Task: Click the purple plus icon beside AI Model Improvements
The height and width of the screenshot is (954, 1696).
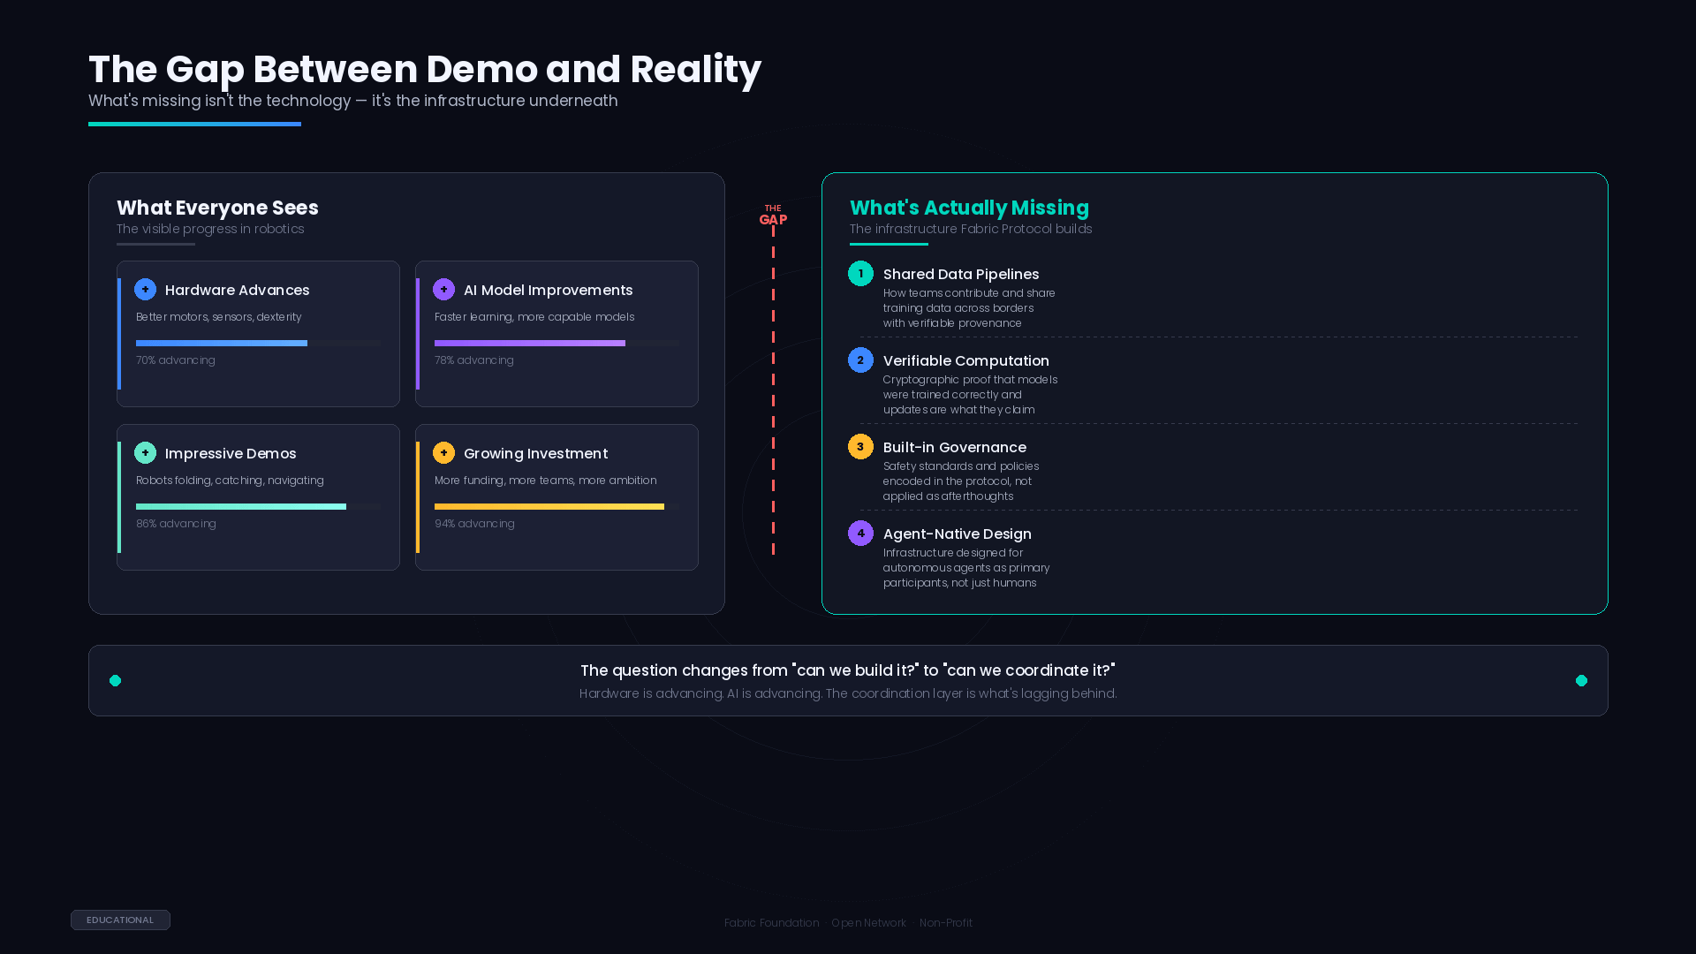Action: (x=443, y=290)
